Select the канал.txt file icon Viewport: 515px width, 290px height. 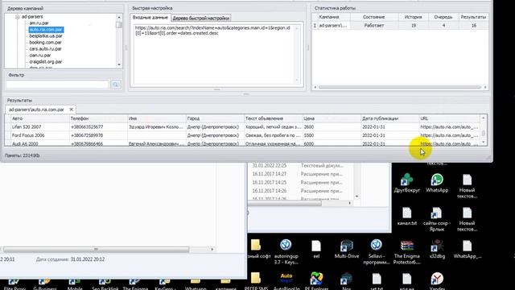406,216
